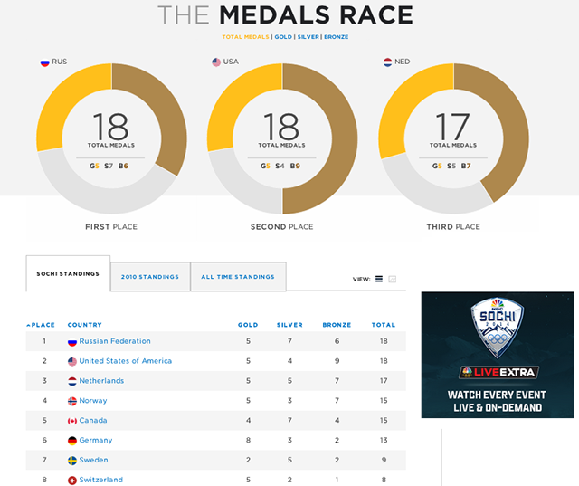Click the Canada flag icon in standings table
579x486 pixels.
[x=72, y=421]
